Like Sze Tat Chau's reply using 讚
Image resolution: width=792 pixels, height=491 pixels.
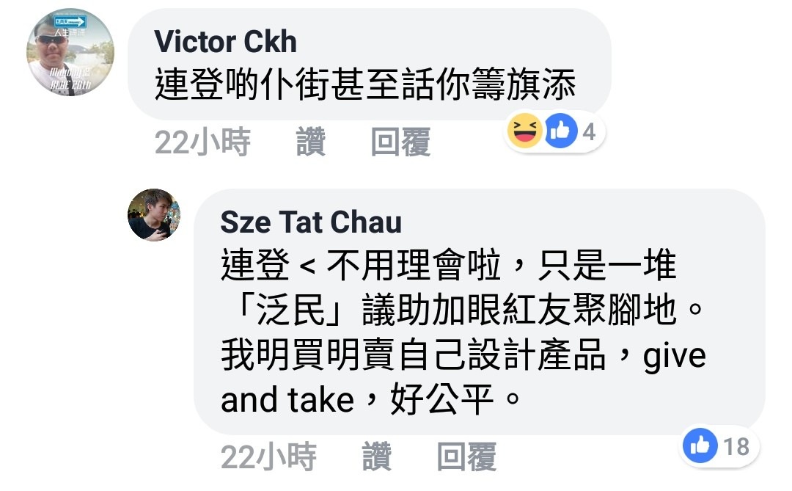pyautogui.click(x=378, y=457)
